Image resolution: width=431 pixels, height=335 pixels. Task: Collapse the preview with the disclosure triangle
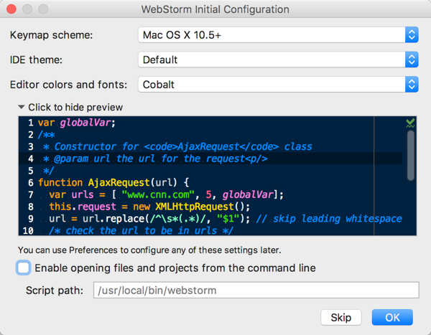tap(22, 107)
